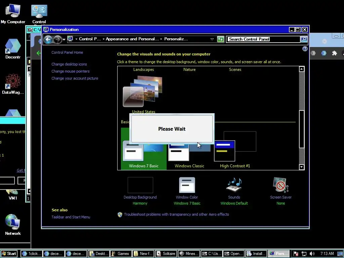Open Window Color settings icon
The width and height of the screenshot is (344, 258).
[187, 185]
